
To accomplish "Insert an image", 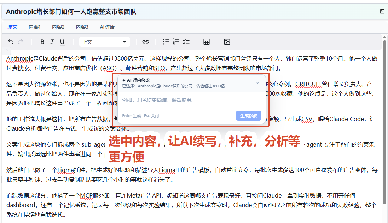I will click(x=227, y=42).
